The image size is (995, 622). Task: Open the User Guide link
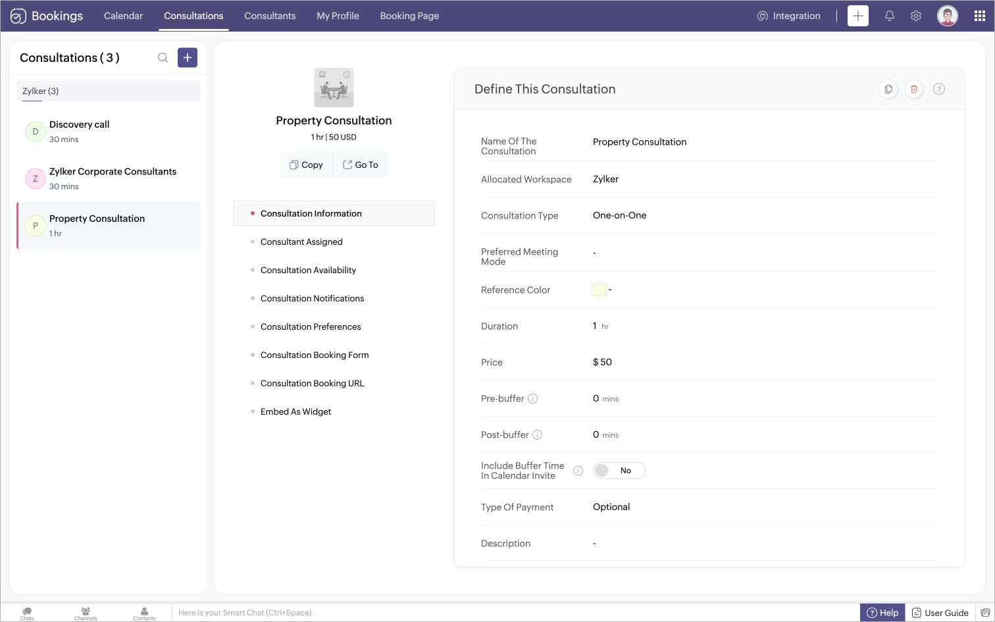[x=940, y=613]
